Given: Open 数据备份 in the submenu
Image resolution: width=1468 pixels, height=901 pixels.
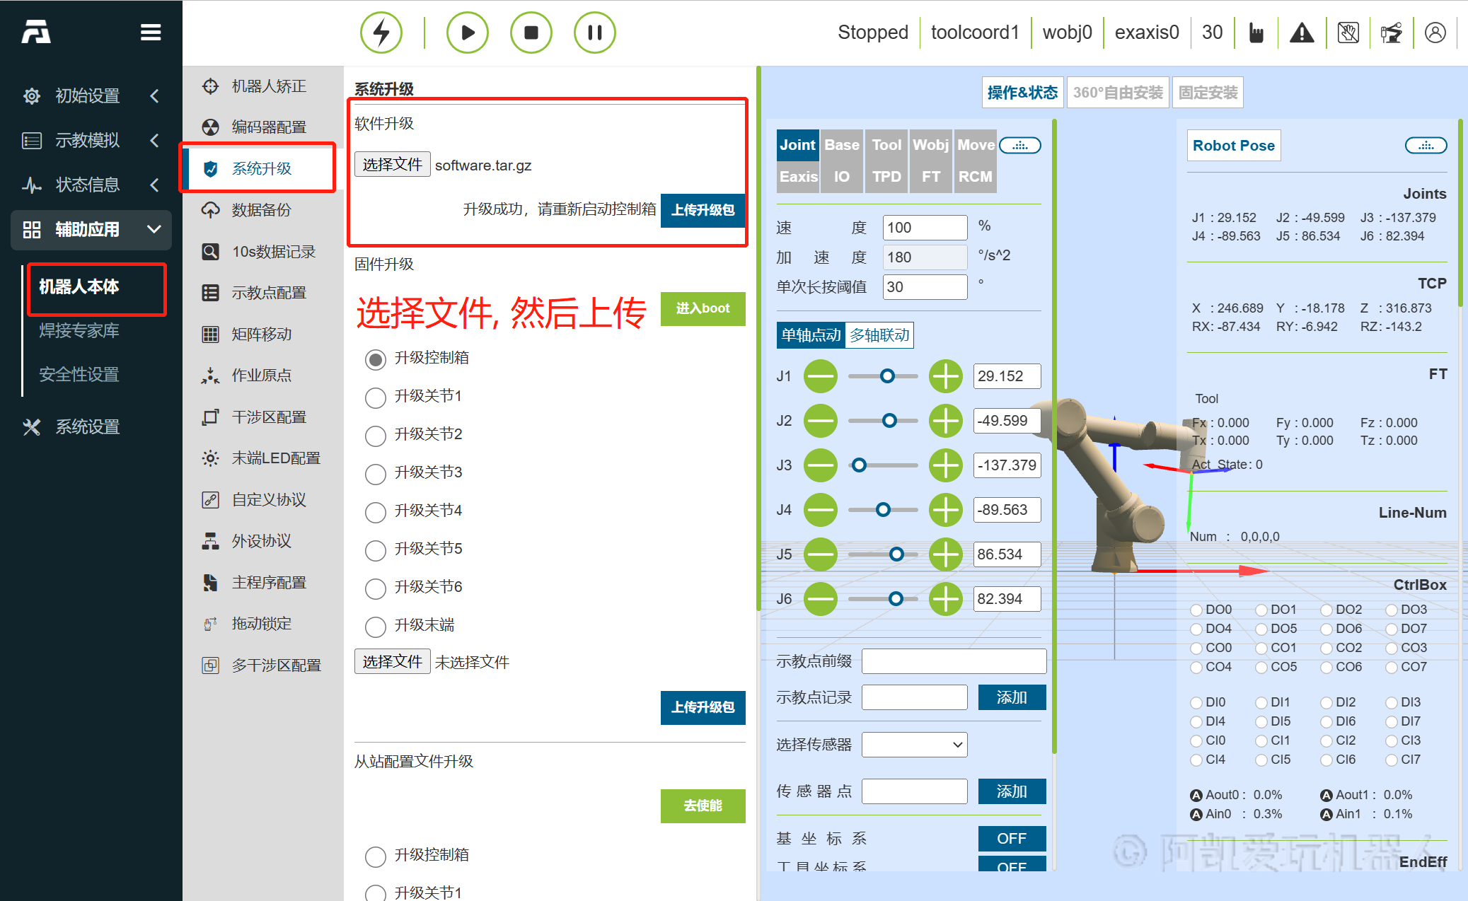Looking at the screenshot, I should pyautogui.click(x=261, y=210).
